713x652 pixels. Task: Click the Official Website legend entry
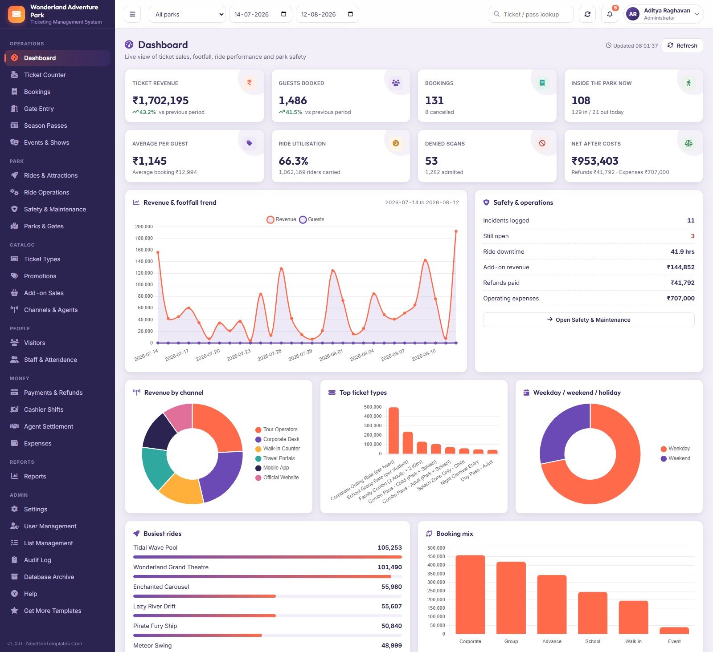(x=277, y=478)
